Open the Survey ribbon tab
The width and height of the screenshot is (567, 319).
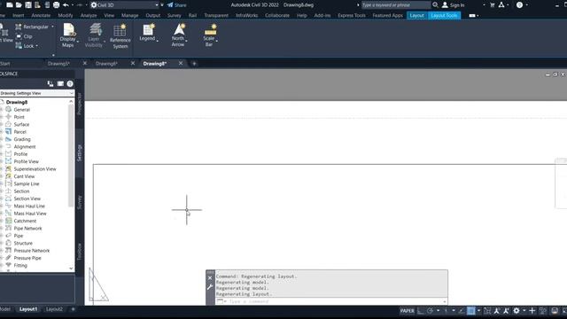coord(175,16)
